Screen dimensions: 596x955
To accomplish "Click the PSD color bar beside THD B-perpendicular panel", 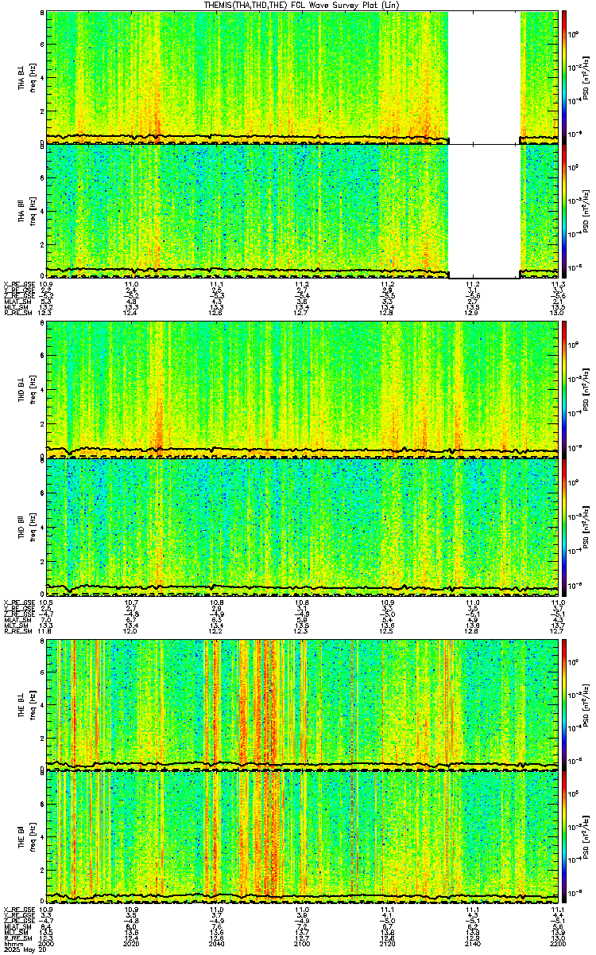I will click(565, 389).
